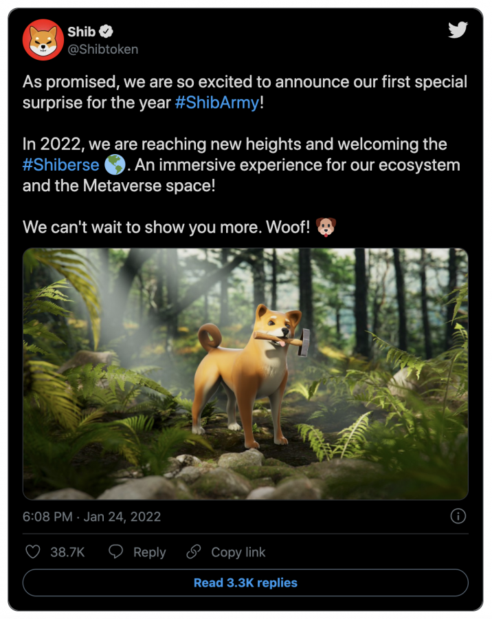Image resolution: width=492 pixels, height=619 pixels.
Task: Visit the @Shibtoken handle
Action: tap(102, 49)
